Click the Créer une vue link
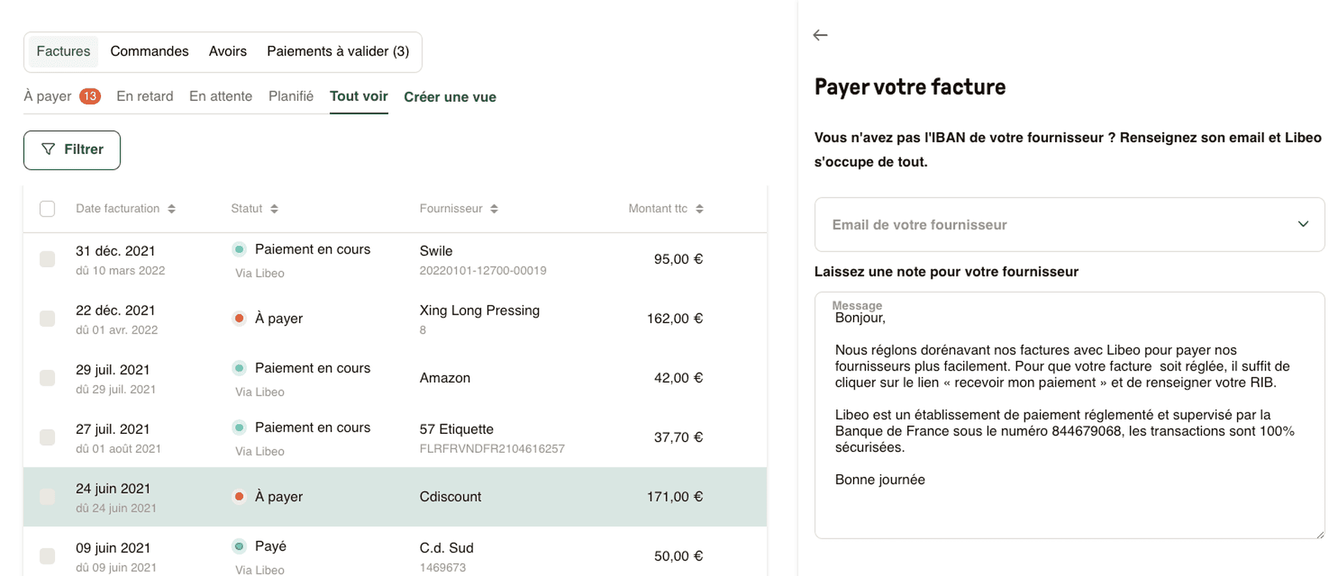 coord(449,96)
